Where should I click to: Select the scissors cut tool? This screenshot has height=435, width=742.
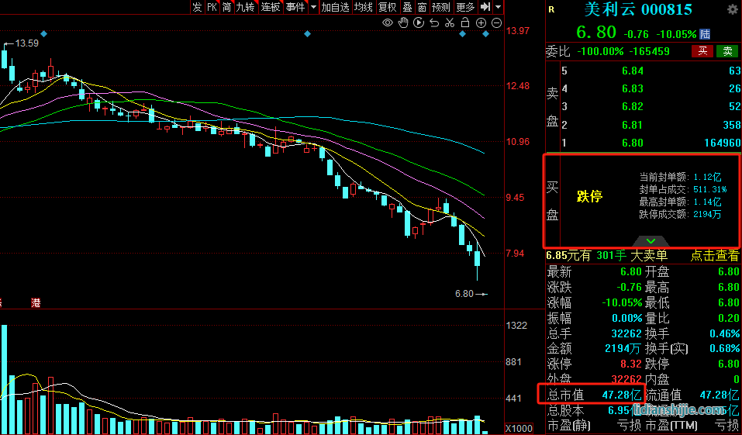coord(450,23)
